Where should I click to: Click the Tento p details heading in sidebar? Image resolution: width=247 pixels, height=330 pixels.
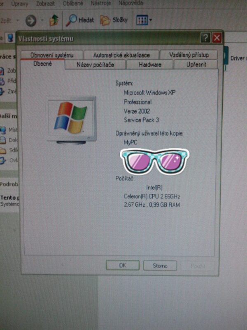9,198
